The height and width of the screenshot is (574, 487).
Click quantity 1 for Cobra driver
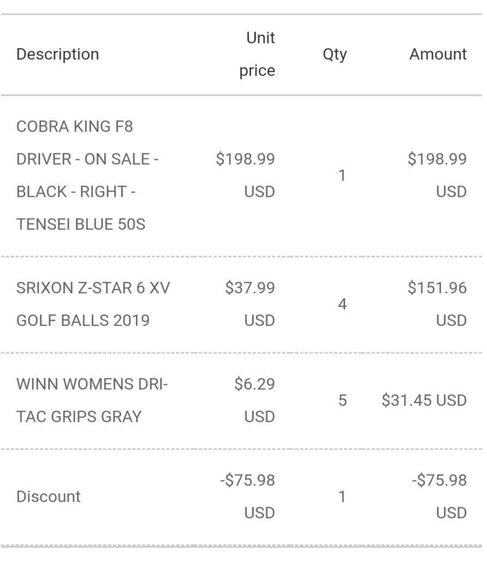pyautogui.click(x=342, y=176)
